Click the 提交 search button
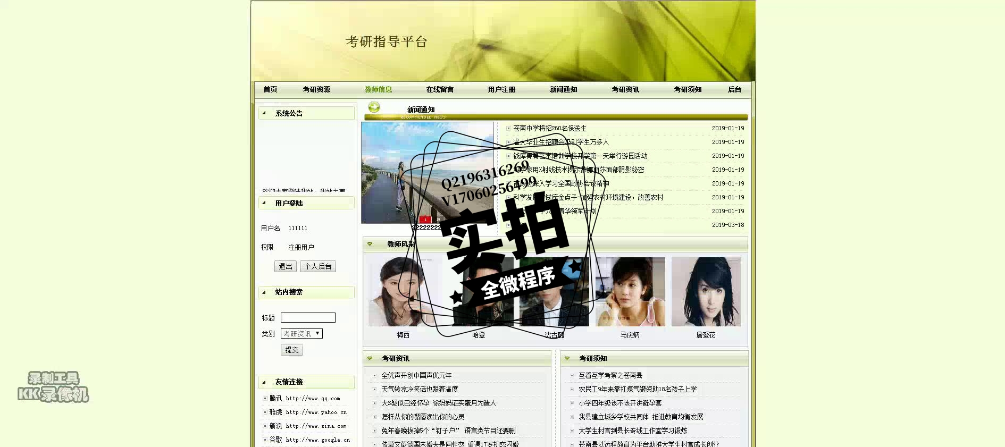 [x=292, y=350]
